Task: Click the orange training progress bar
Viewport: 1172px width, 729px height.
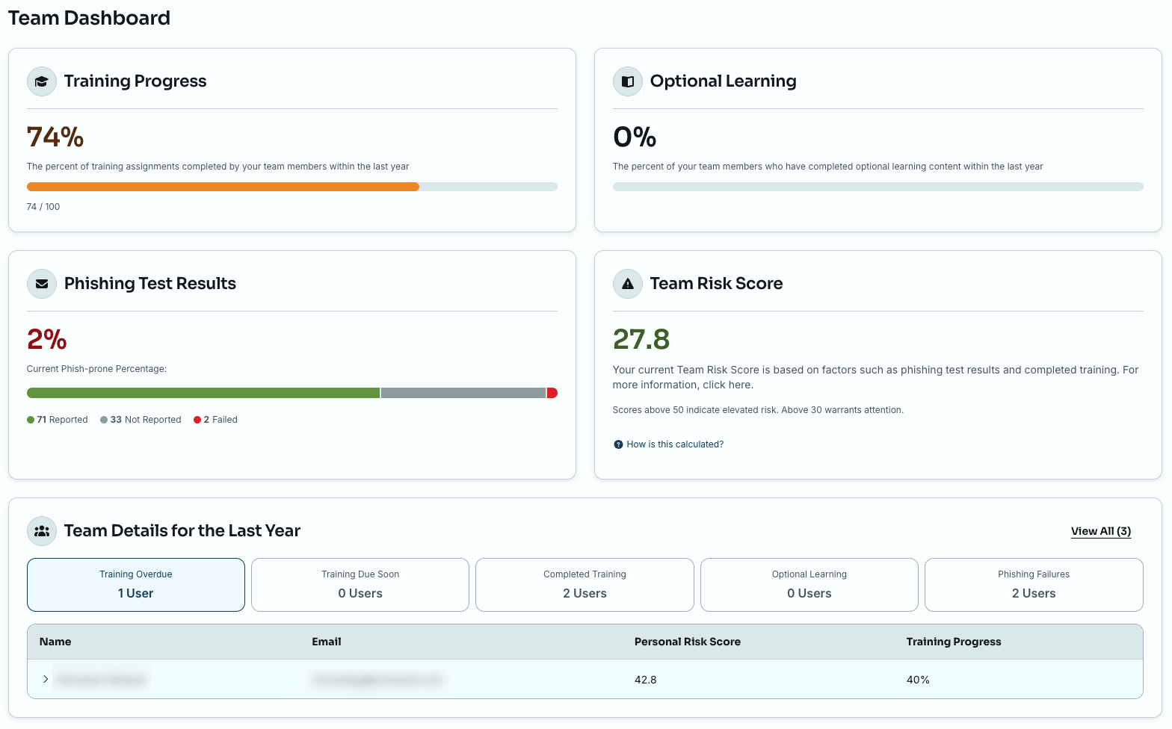Action: pyautogui.click(x=223, y=187)
